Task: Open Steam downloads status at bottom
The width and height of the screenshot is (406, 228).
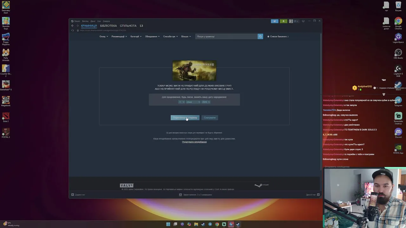Action: point(196,195)
